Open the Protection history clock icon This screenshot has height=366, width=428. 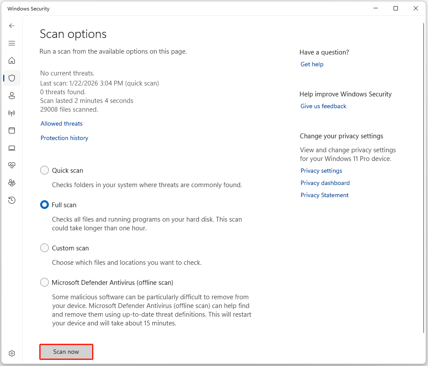(x=12, y=200)
